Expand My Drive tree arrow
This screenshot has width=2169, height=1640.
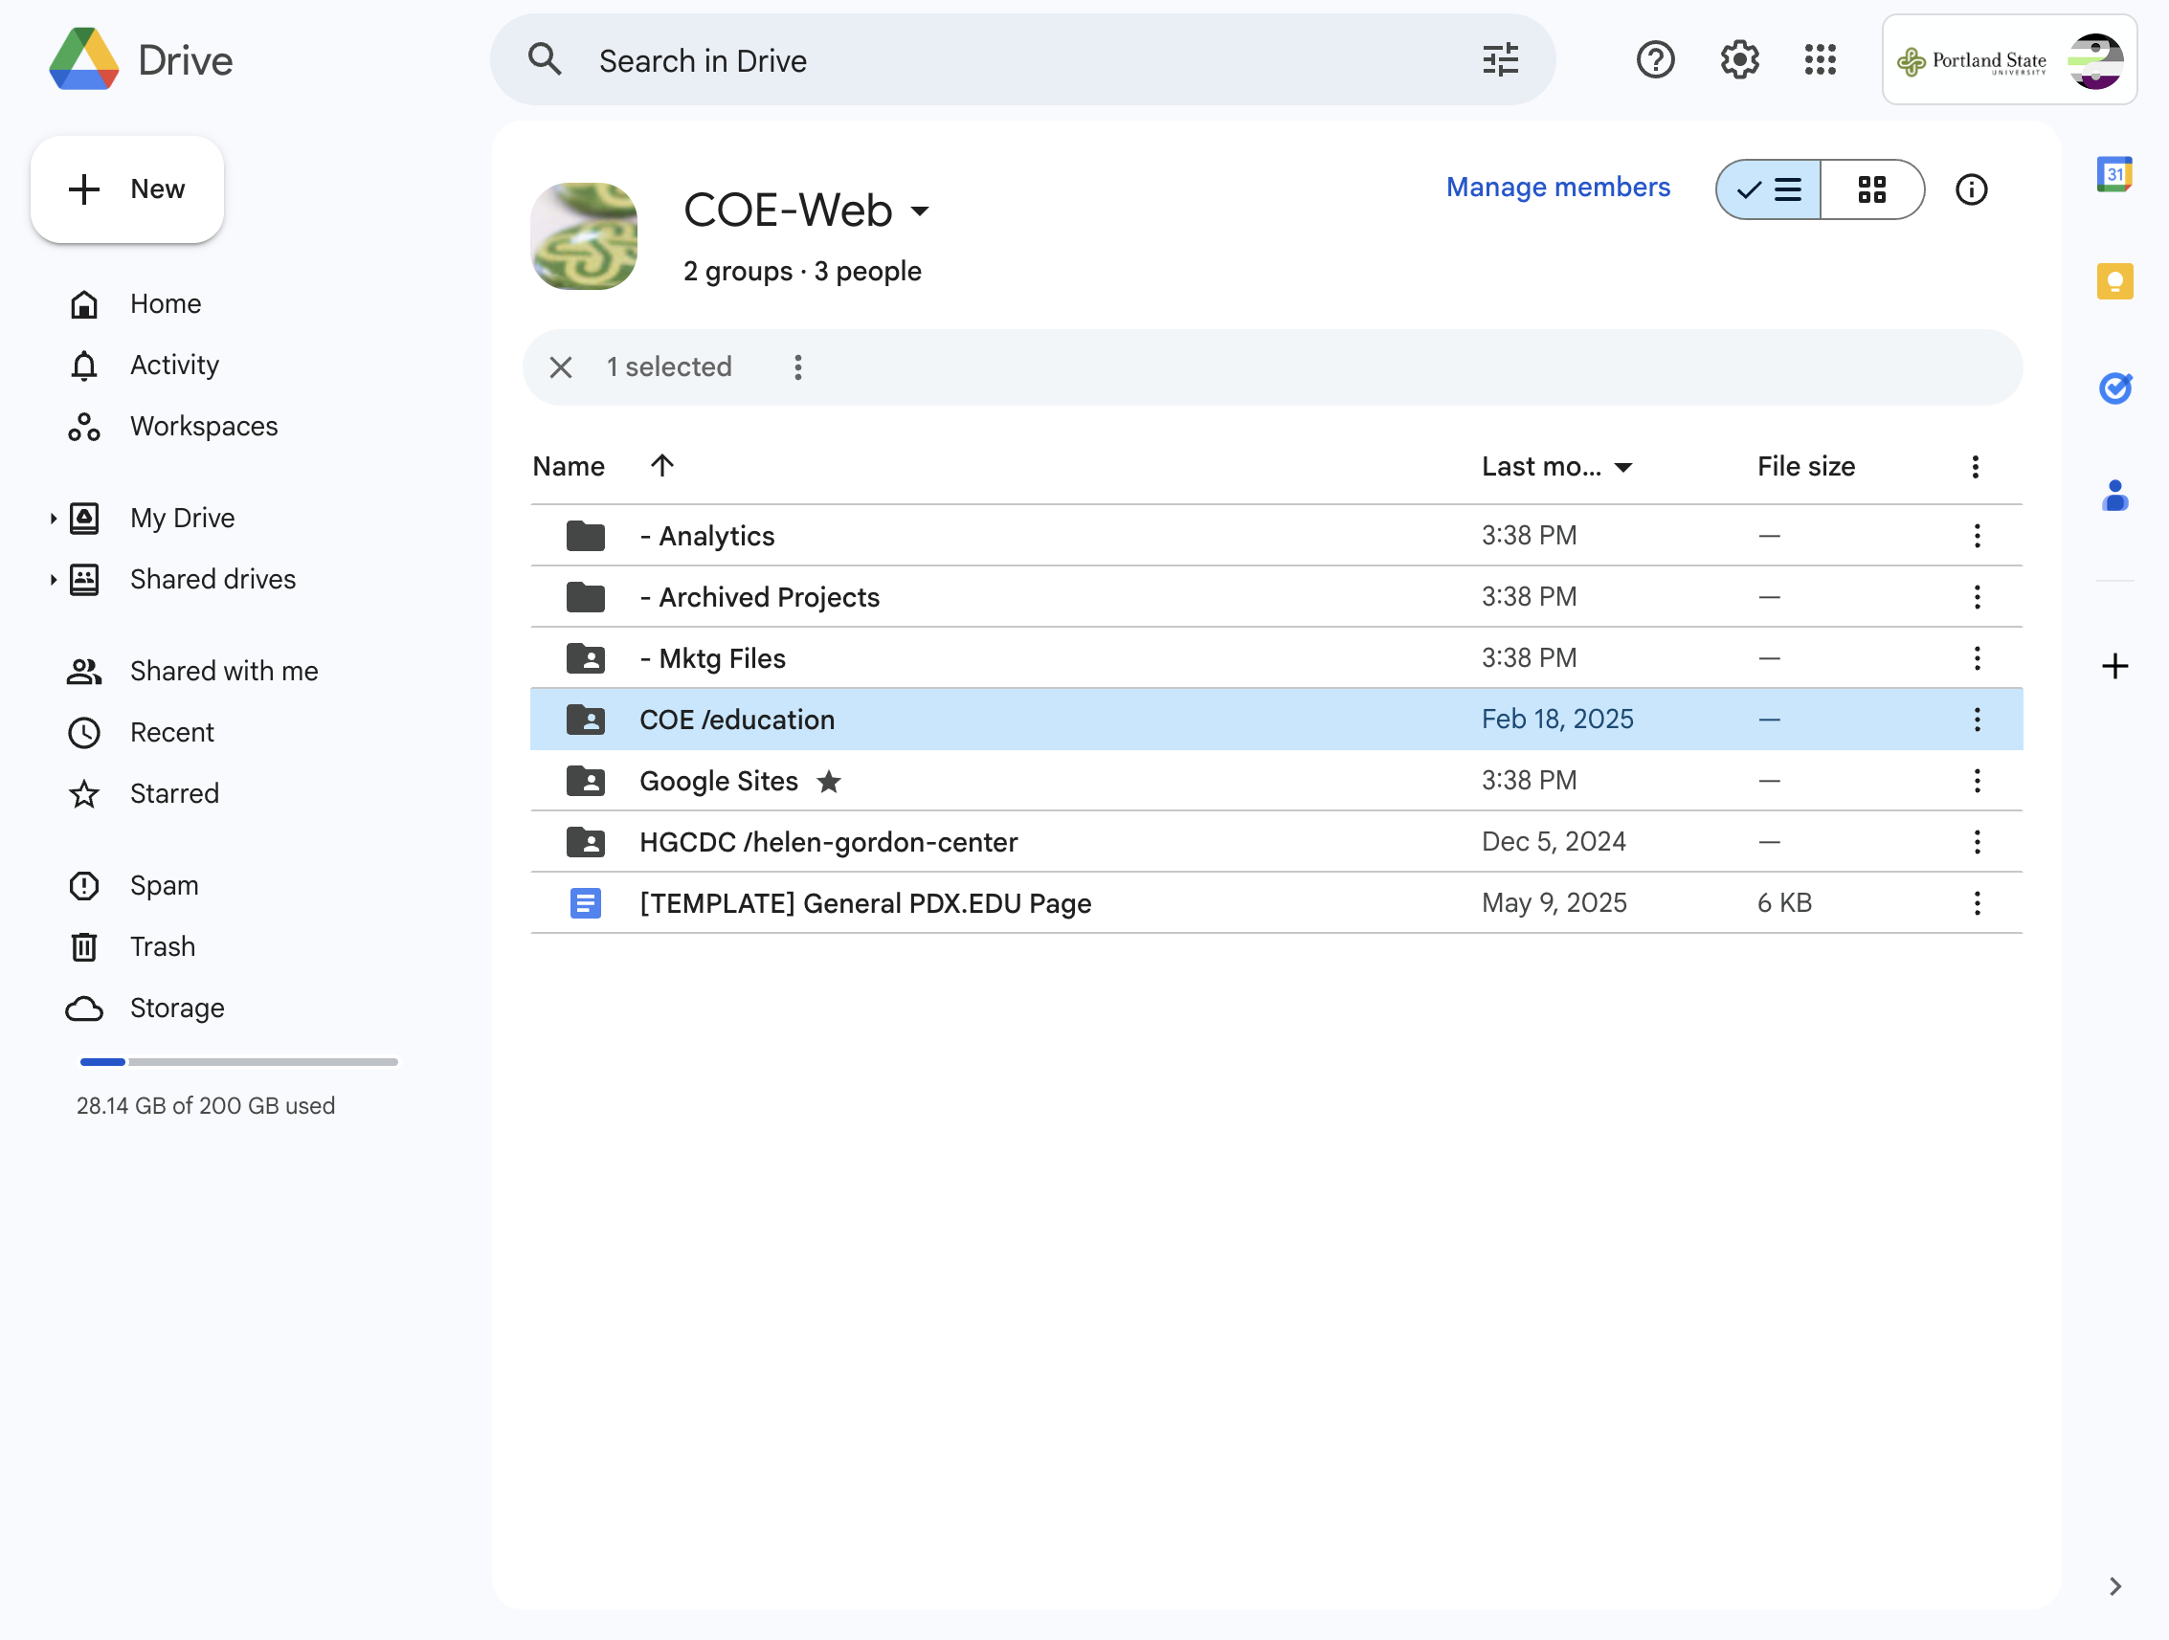[x=53, y=518]
